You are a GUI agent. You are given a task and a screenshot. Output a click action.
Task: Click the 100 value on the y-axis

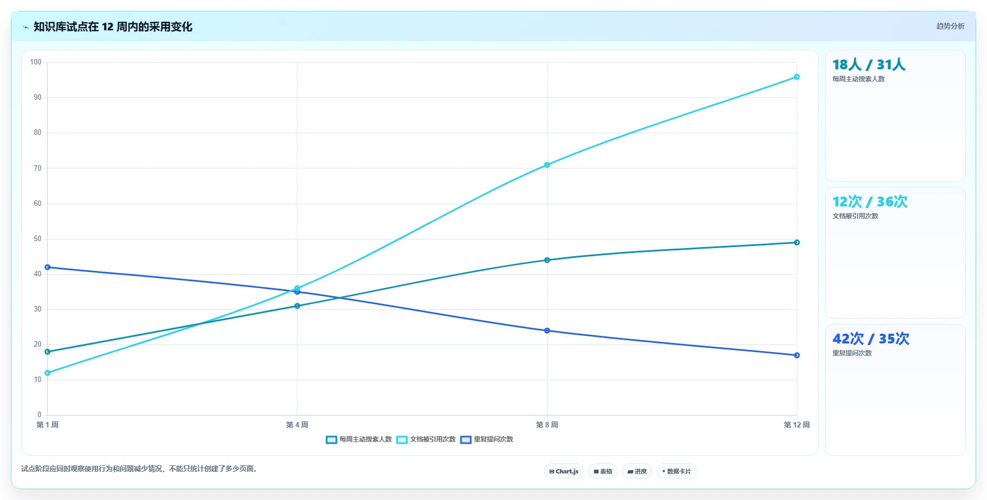coord(36,62)
